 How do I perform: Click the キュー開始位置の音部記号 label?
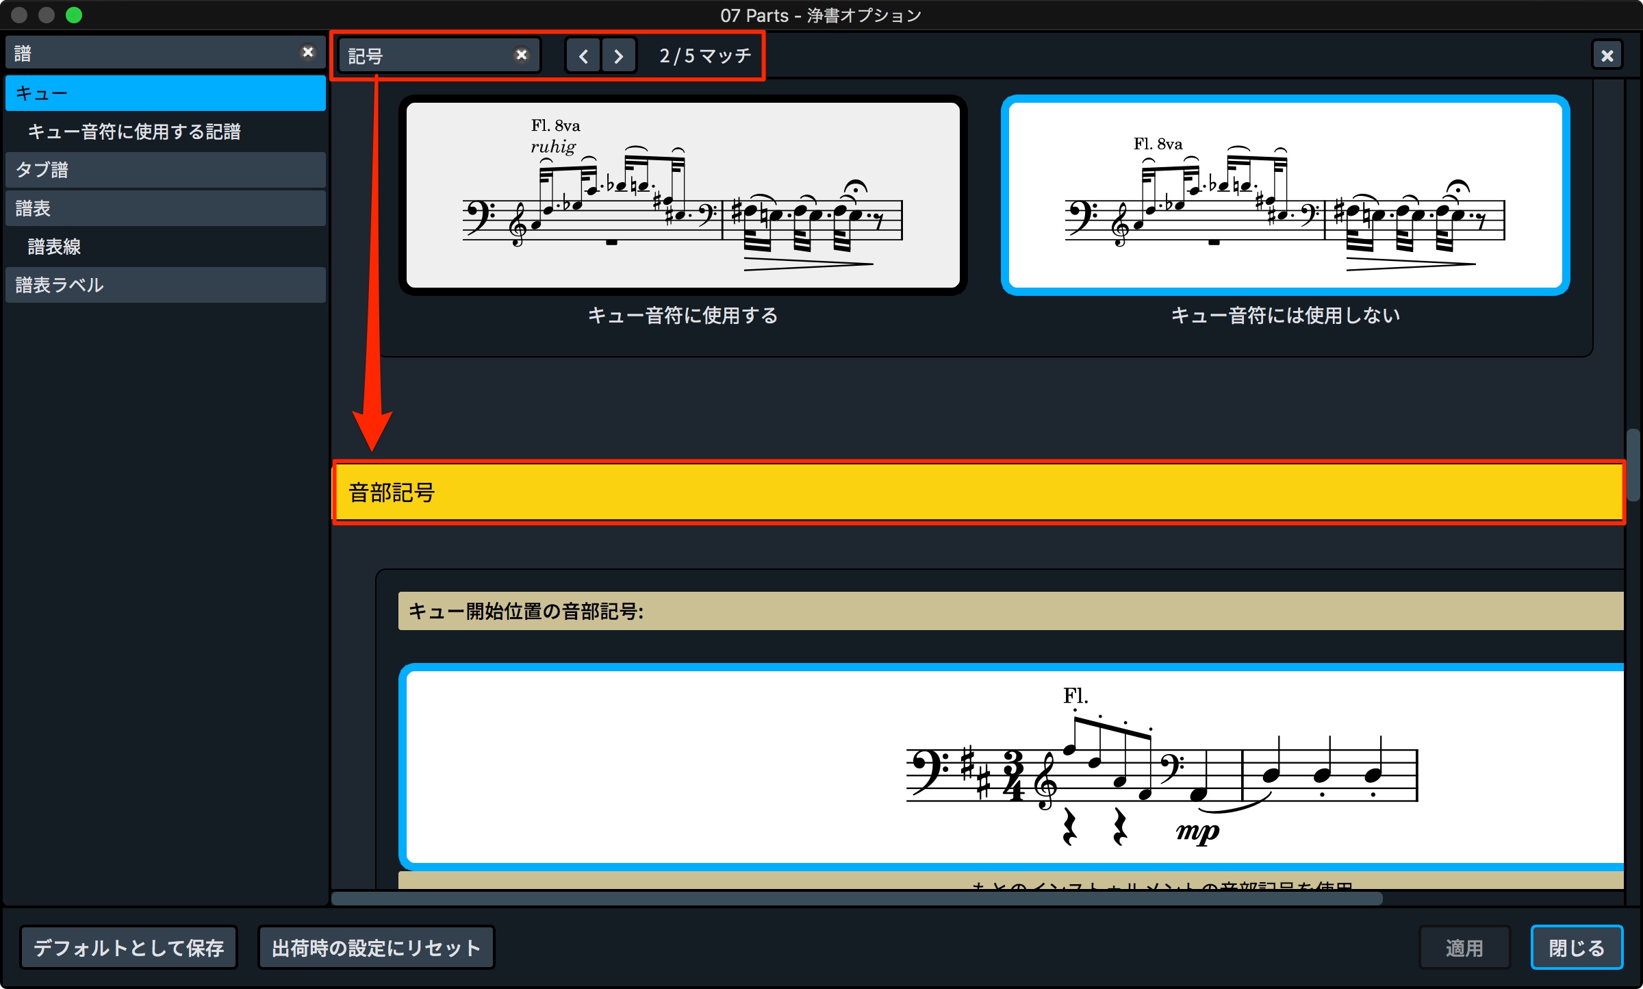coord(526,611)
